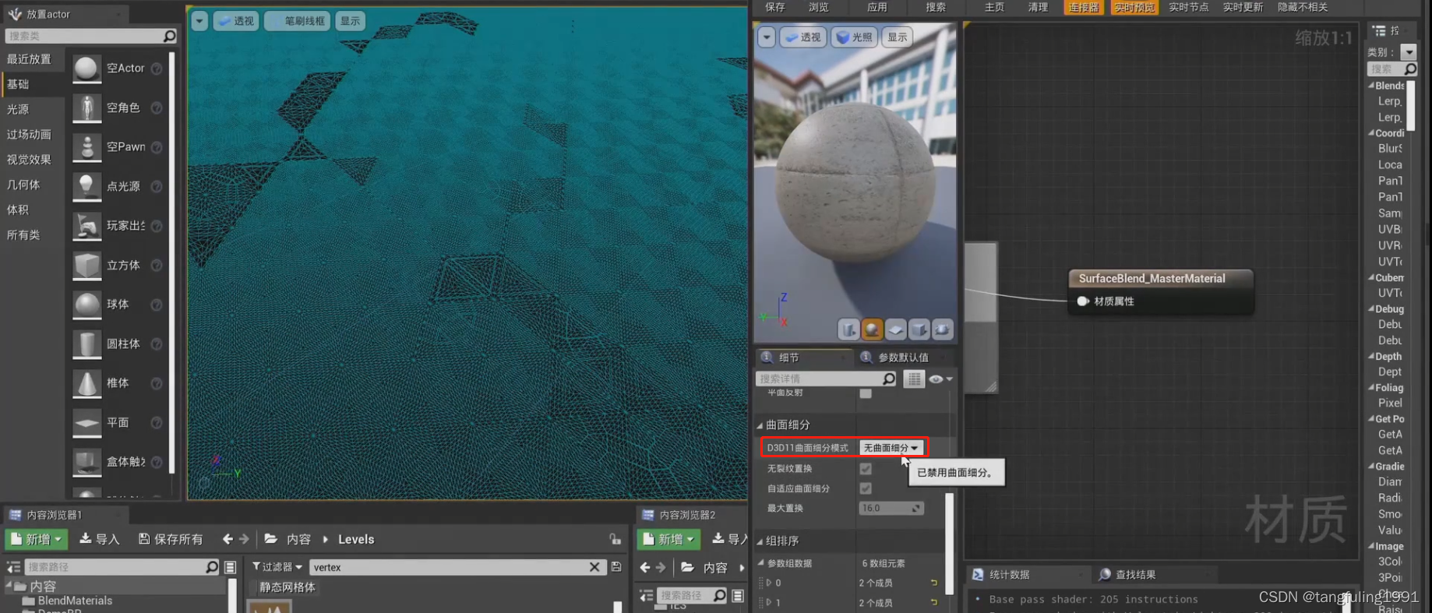The height and width of the screenshot is (613, 1432).
Task: Toggle 实时节点 toolbar option
Action: (1188, 7)
